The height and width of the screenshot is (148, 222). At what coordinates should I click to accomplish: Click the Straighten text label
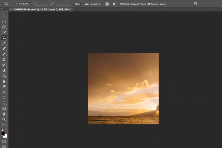(x=96, y=4)
